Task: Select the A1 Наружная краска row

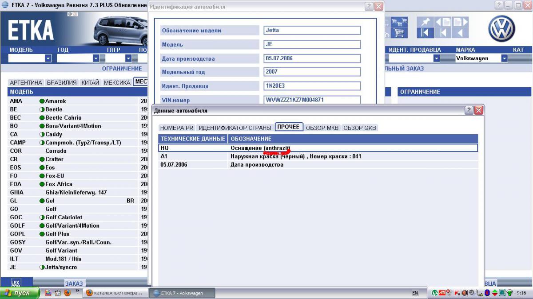Action: click(x=318, y=156)
